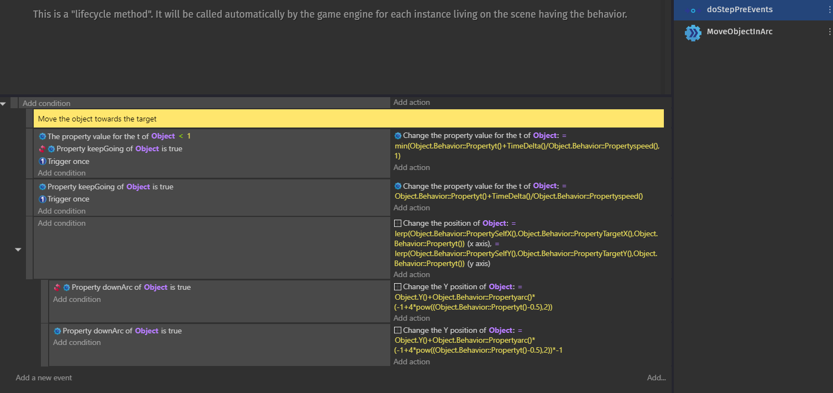Click the square icon before first Change Y position action
This screenshot has width=833, height=393.
point(397,286)
